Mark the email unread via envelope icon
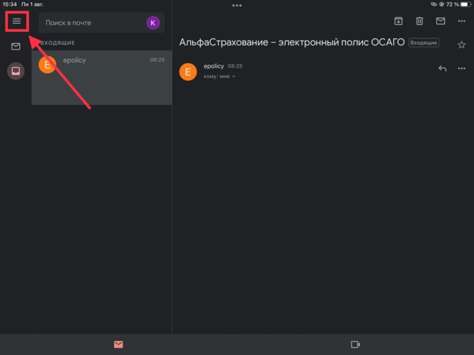 pyautogui.click(x=441, y=21)
